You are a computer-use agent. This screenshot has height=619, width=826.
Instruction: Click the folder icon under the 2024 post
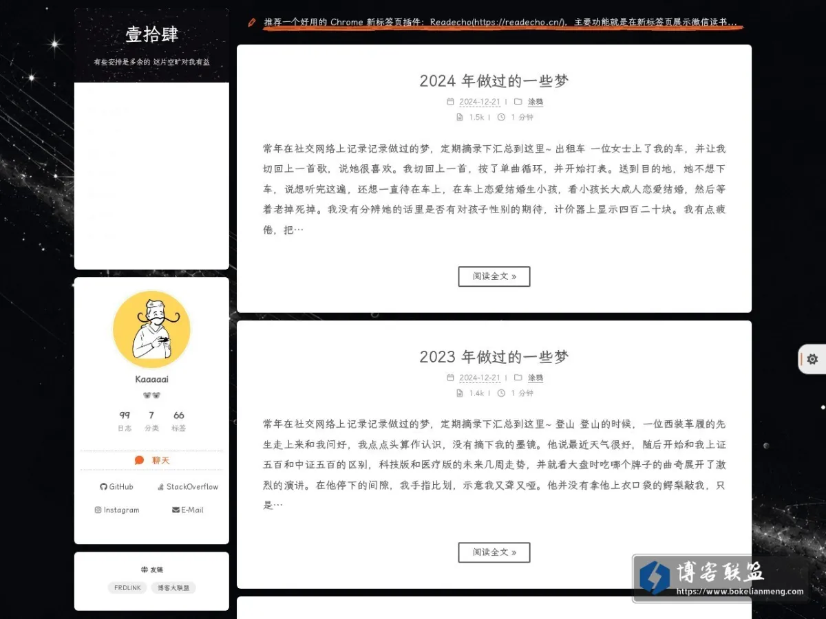(518, 102)
